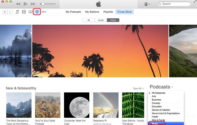Show more libraries with ellipsis icon
Screen dimensions: 197x125
click(x=44, y=12)
